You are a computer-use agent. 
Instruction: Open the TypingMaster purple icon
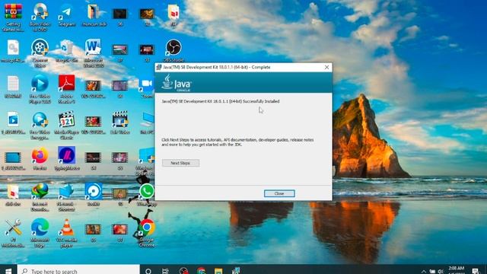pos(66,158)
